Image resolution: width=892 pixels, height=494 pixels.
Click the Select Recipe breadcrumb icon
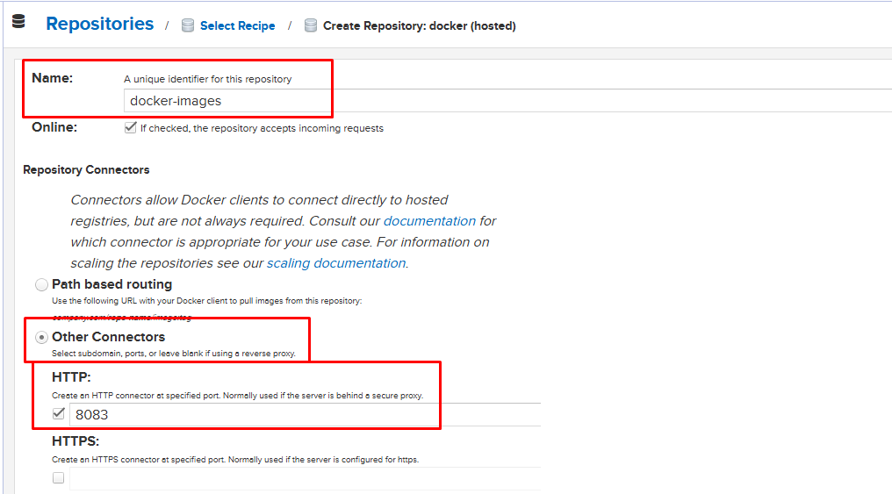188,26
